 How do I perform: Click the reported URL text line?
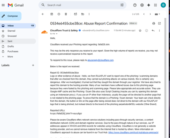[x=66, y=114]
